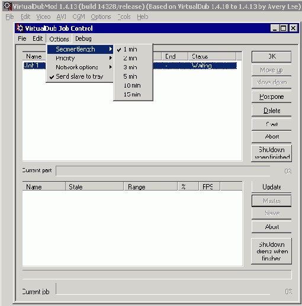Click the VirtualDubMod title bar icon

click(8, 6)
